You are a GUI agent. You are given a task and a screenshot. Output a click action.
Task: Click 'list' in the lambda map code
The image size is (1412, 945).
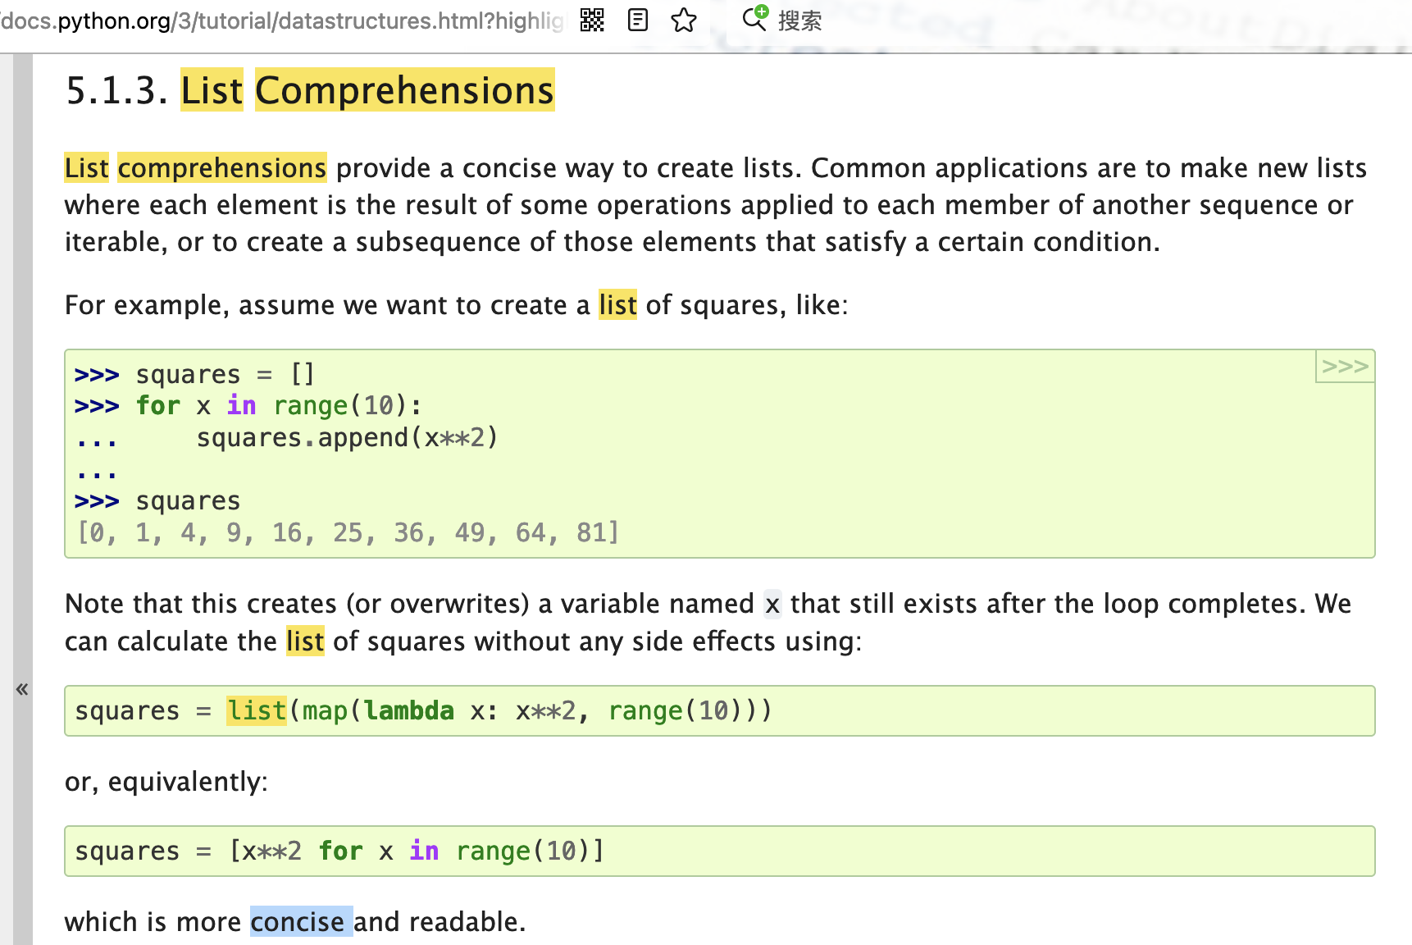pos(257,710)
